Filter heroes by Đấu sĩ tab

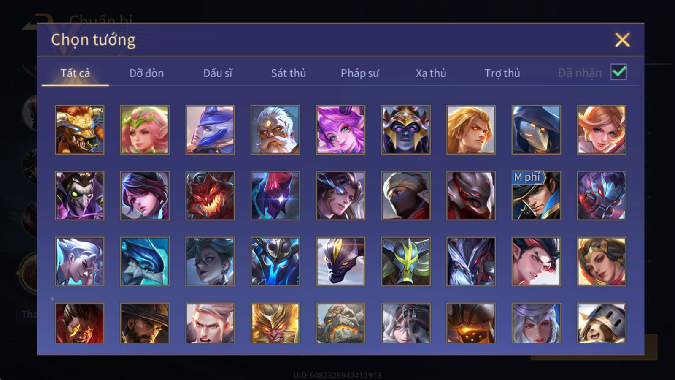tap(218, 73)
